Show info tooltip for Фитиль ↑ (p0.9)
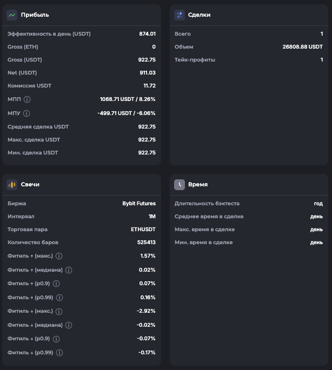 [56, 284]
